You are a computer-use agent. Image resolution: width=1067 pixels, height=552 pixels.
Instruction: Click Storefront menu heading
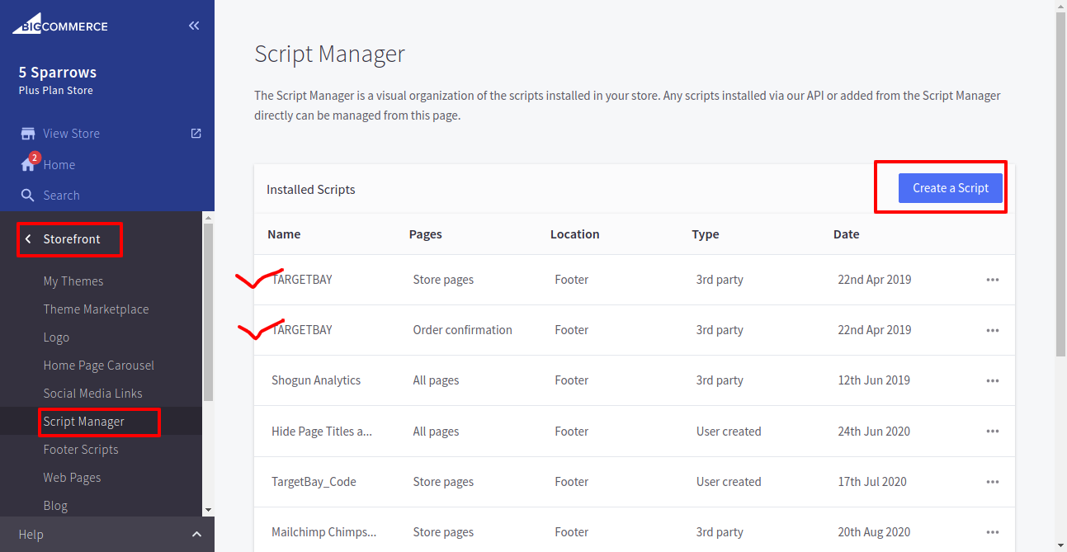click(72, 239)
